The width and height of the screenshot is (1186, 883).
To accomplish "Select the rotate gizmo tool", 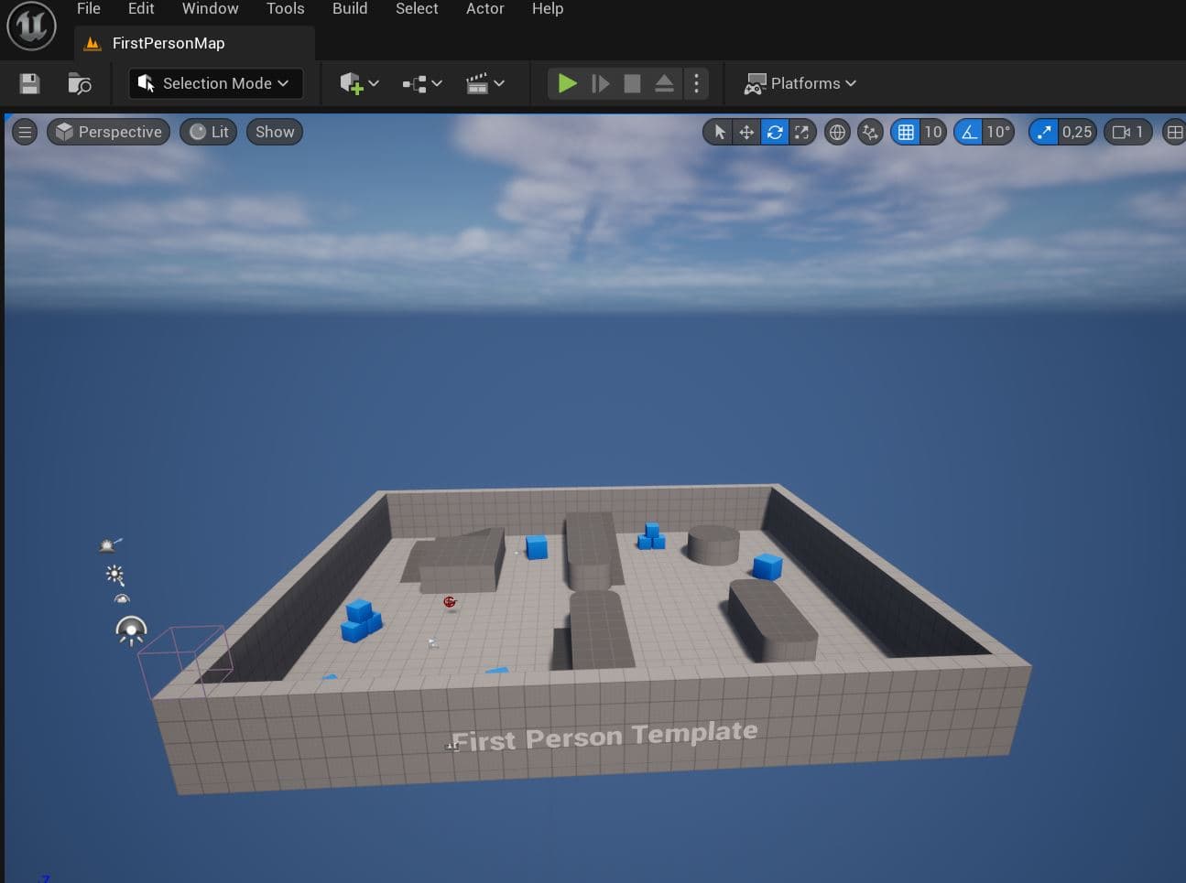I will point(775,132).
